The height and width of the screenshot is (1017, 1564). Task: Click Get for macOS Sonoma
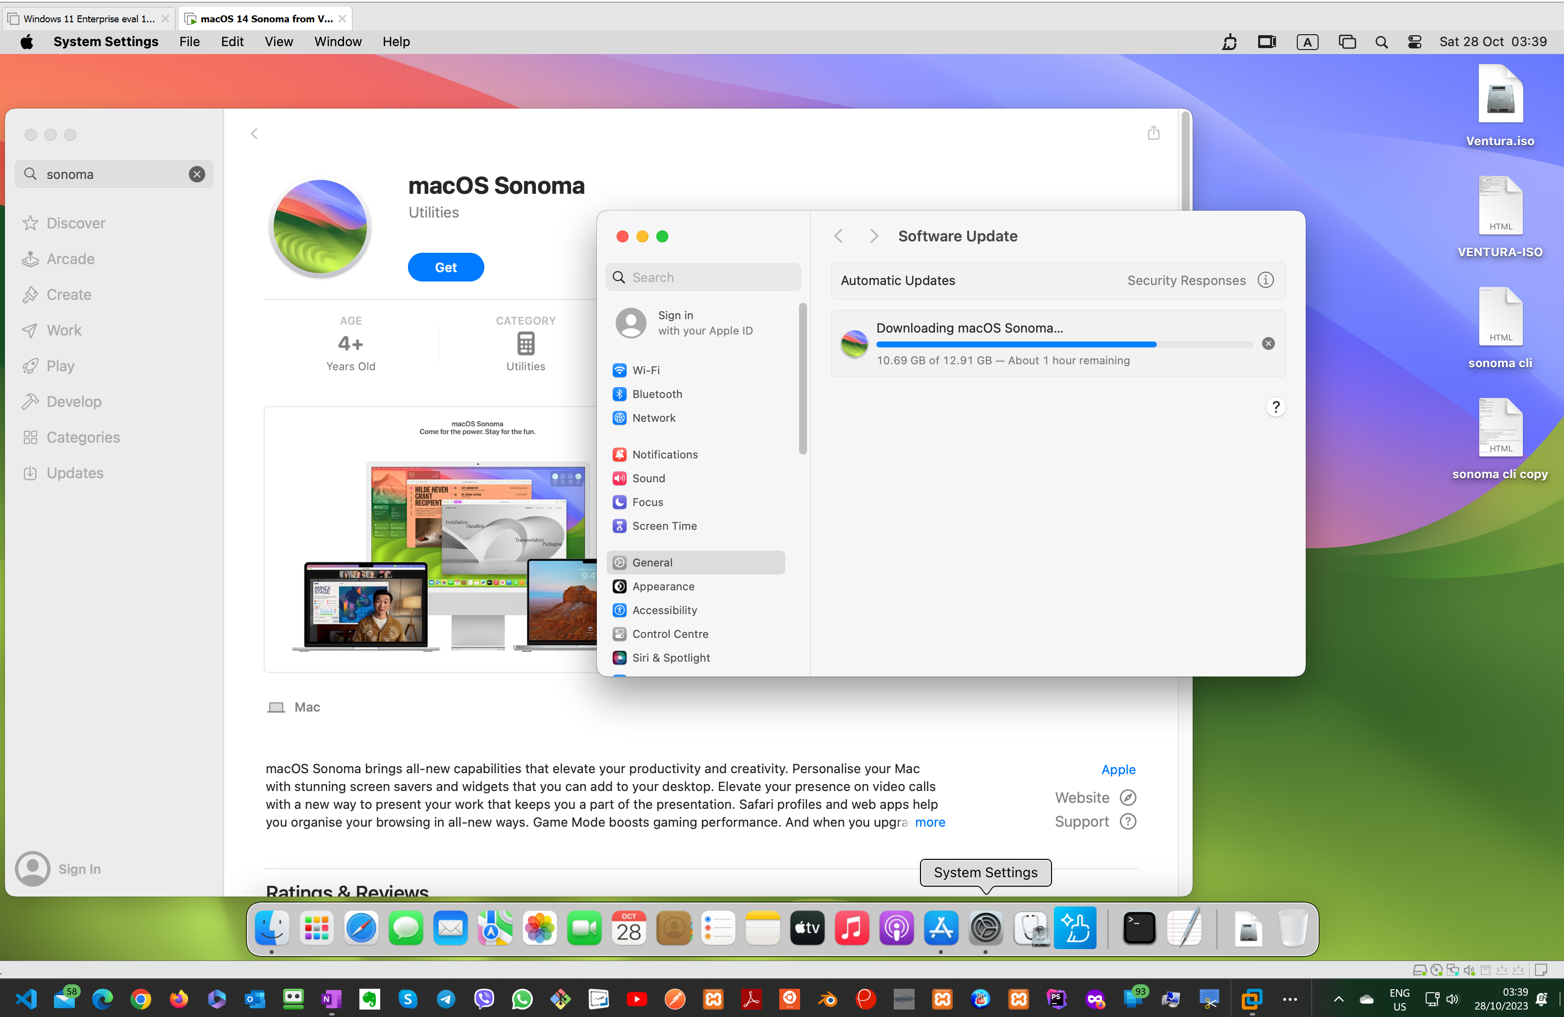pyautogui.click(x=446, y=268)
